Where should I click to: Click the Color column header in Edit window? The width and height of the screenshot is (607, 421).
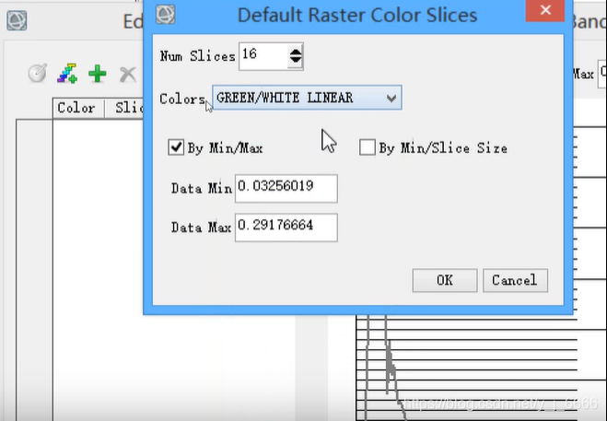pyautogui.click(x=76, y=108)
